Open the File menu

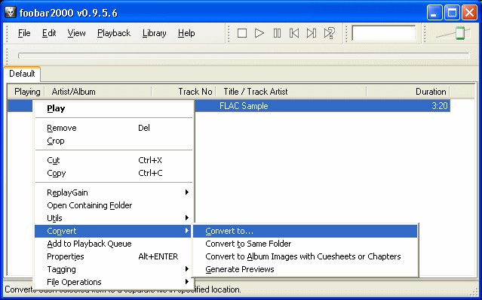[24, 33]
